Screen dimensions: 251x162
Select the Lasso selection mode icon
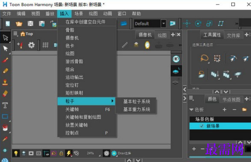(204, 58)
